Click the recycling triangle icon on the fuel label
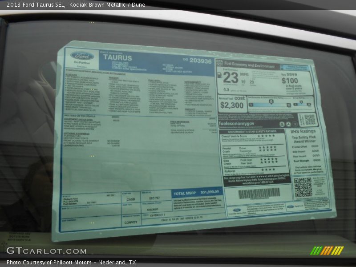This screenshot has width=356, height=267. [x=288, y=124]
